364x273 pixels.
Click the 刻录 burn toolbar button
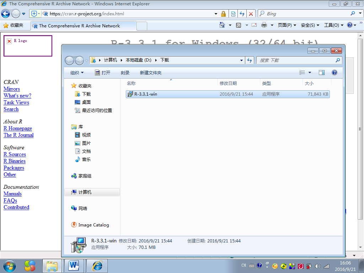click(125, 73)
